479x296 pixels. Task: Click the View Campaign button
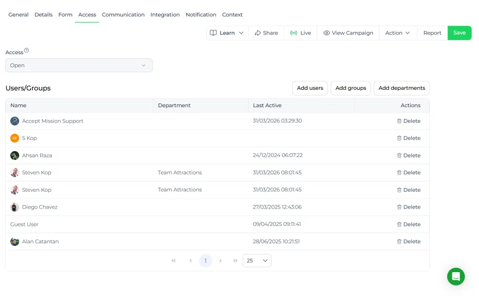[x=348, y=33]
